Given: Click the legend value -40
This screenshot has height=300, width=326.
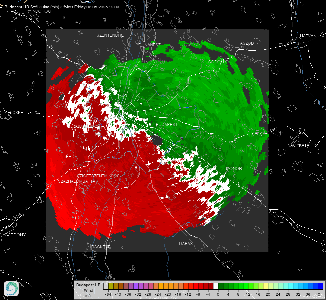Looking at the screenshot, I should pyautogui.click(x=118, y=294).
